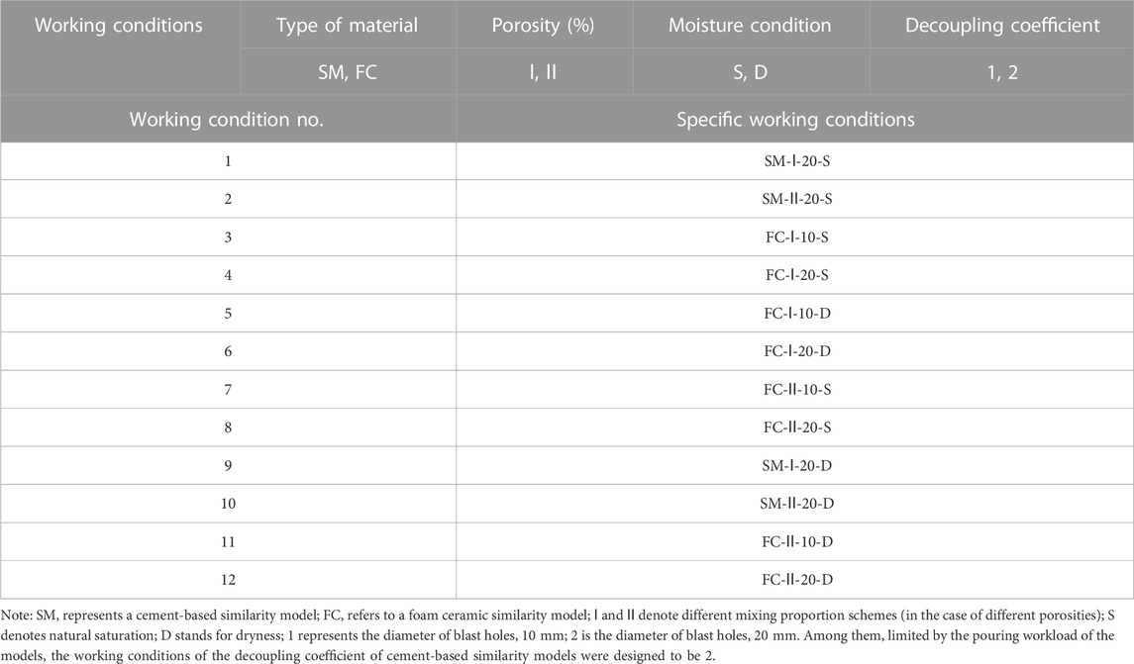
Task: Click working condition number 6
Action: pyautogui.click(x=228, y=351)
